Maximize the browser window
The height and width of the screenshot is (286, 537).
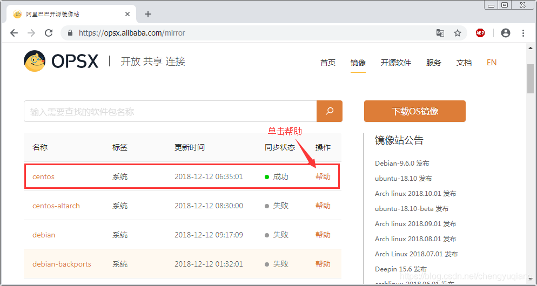[x=505, y=5]
